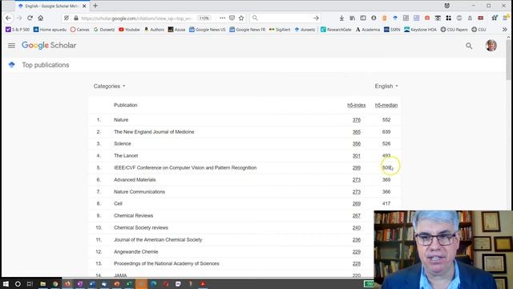
Task: Open a new browser tab with the plus icon
Action: tap(95, 6)
